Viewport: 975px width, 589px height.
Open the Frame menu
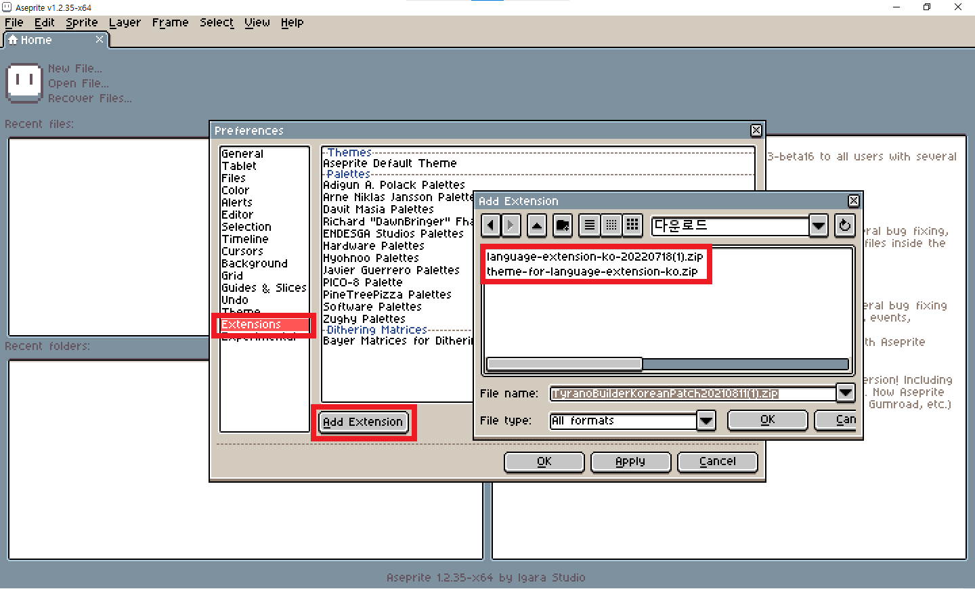170,22
